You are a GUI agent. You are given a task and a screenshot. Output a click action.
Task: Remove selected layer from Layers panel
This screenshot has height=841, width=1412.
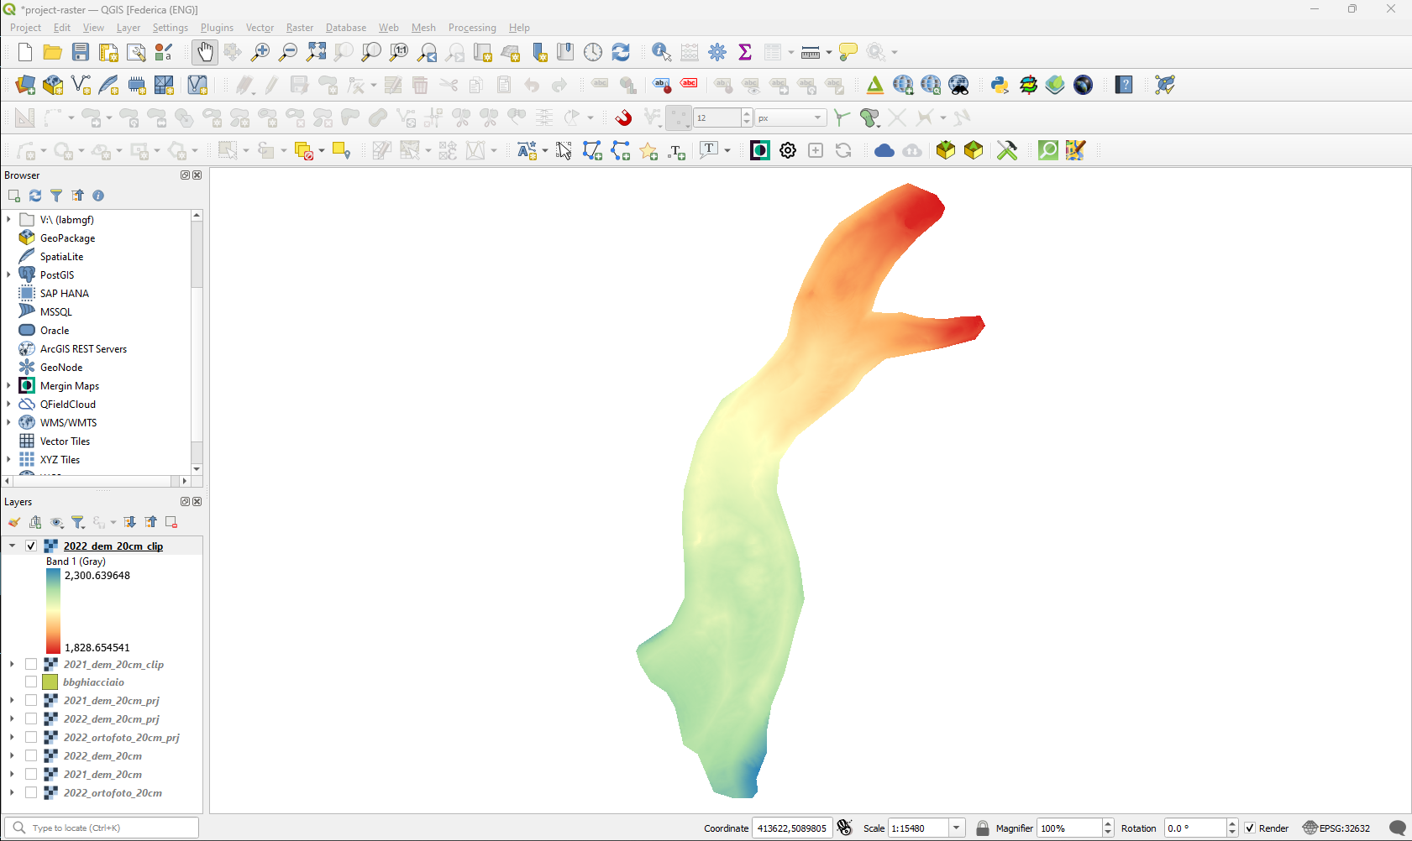(x=171, y=522)
